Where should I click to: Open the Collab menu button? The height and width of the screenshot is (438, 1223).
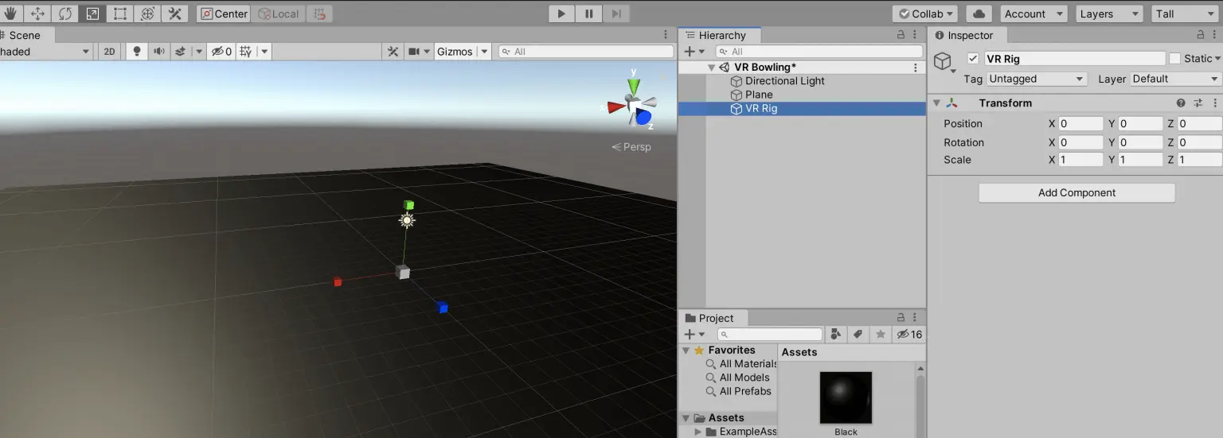(925, 14)
